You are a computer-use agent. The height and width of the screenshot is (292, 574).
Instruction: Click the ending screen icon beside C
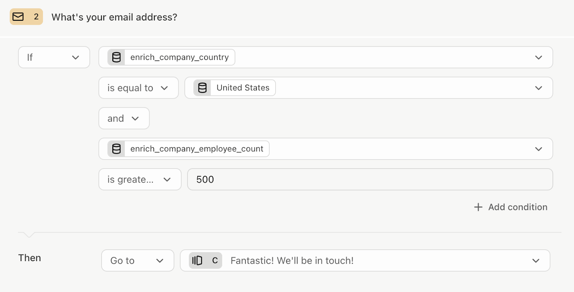point(197,260)
